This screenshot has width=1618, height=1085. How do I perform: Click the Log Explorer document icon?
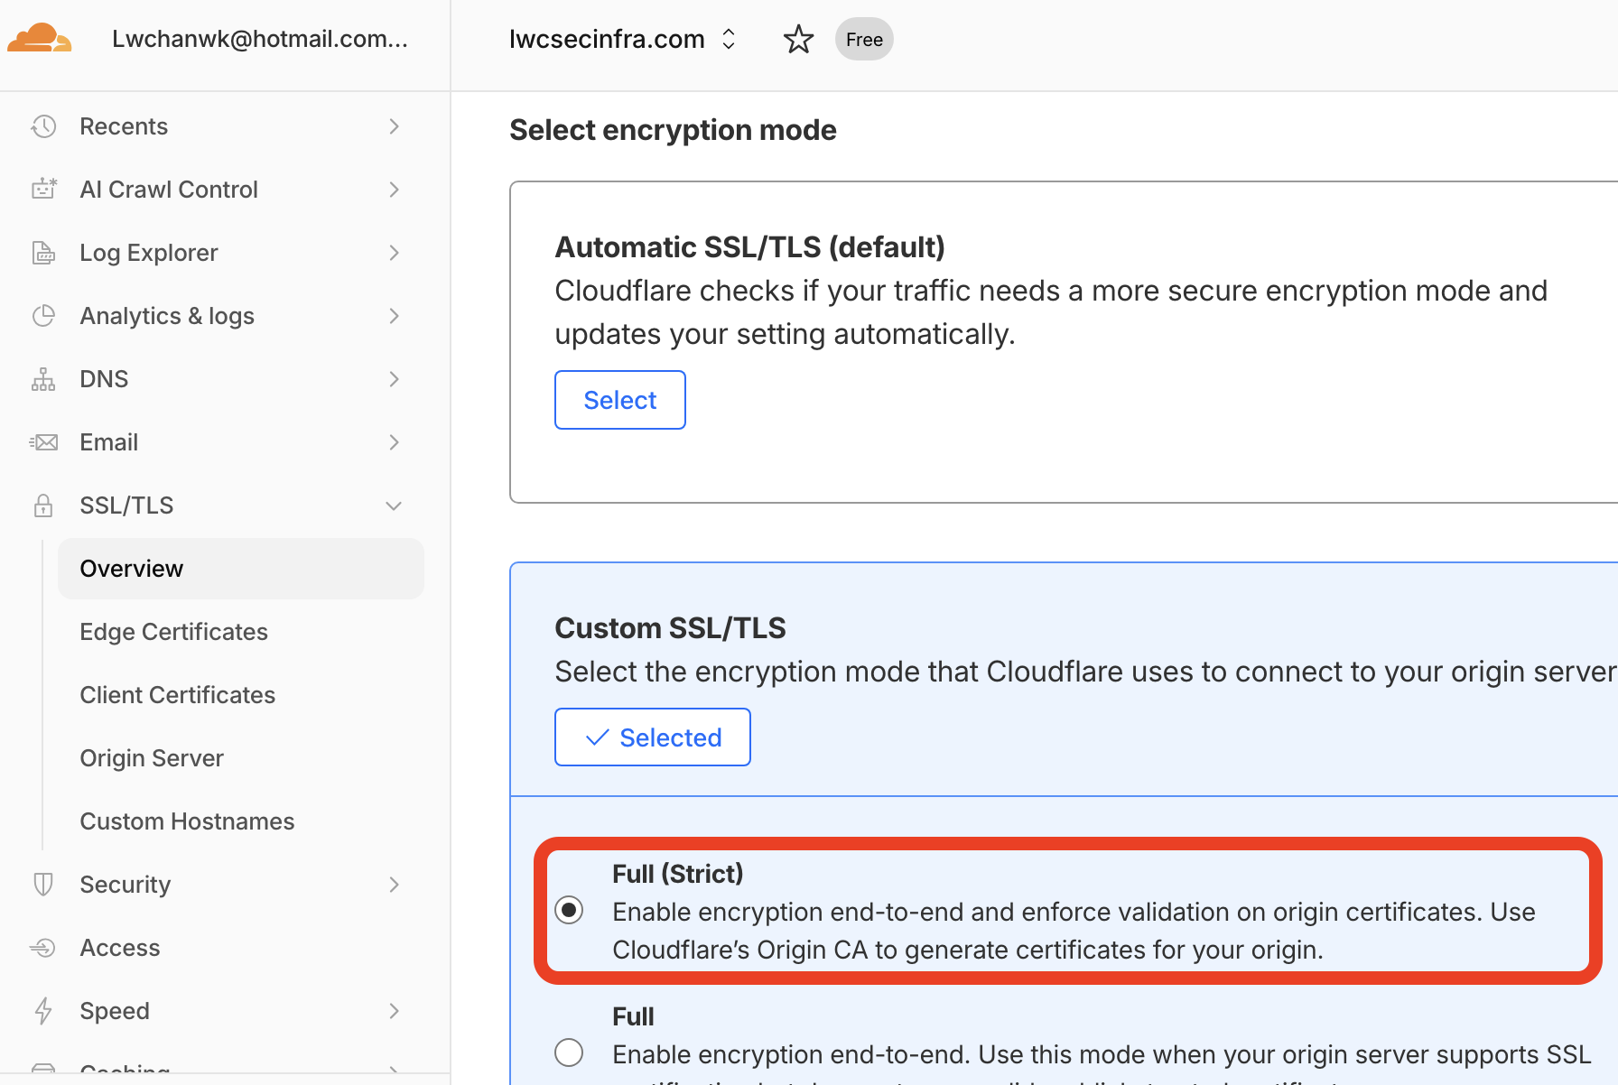[43, 253]
